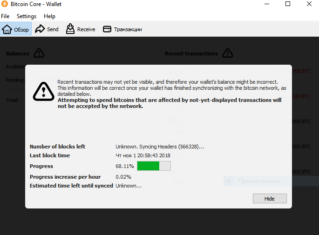Screen dimensions: 319x235
Task: Open the Settings menu
Action: click(x=27, y=16)
